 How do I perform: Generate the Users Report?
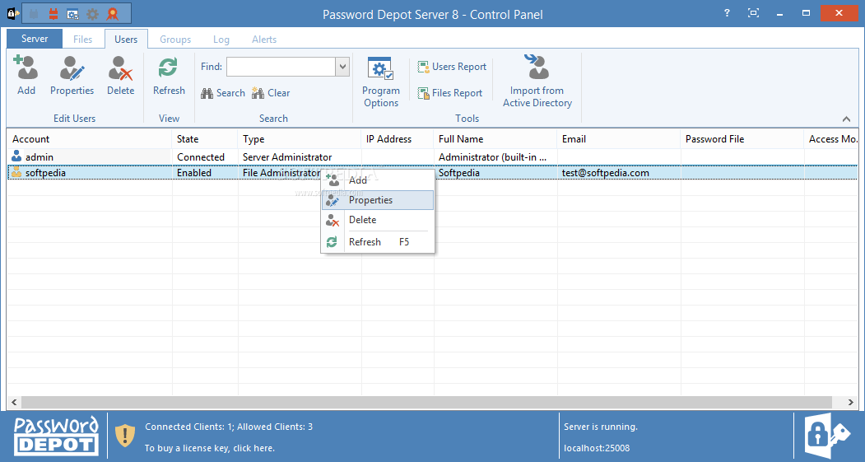[x=452, y=67]
